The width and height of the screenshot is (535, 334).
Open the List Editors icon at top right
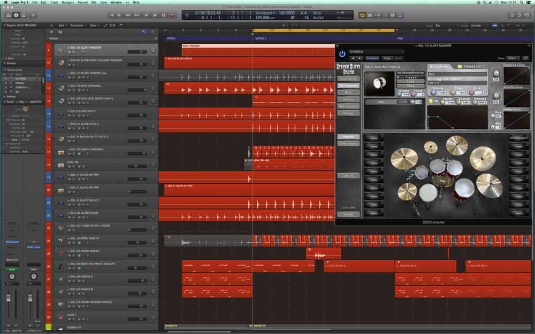coord(511,15)
